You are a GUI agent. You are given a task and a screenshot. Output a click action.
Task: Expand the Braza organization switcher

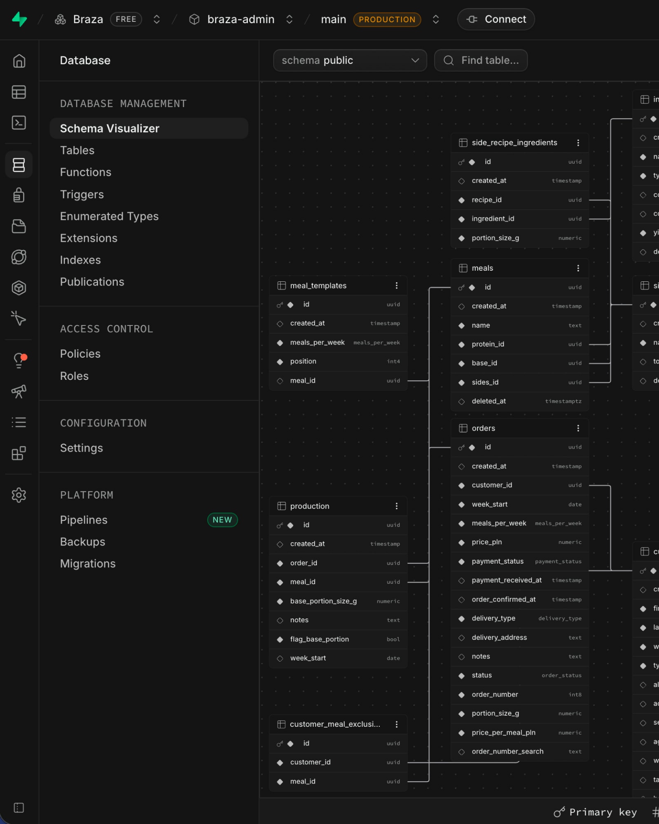(157, 19)
